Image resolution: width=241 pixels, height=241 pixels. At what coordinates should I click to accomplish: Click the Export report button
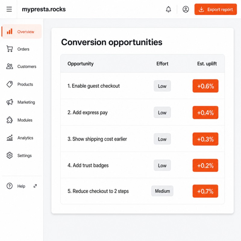pos(215,9)
